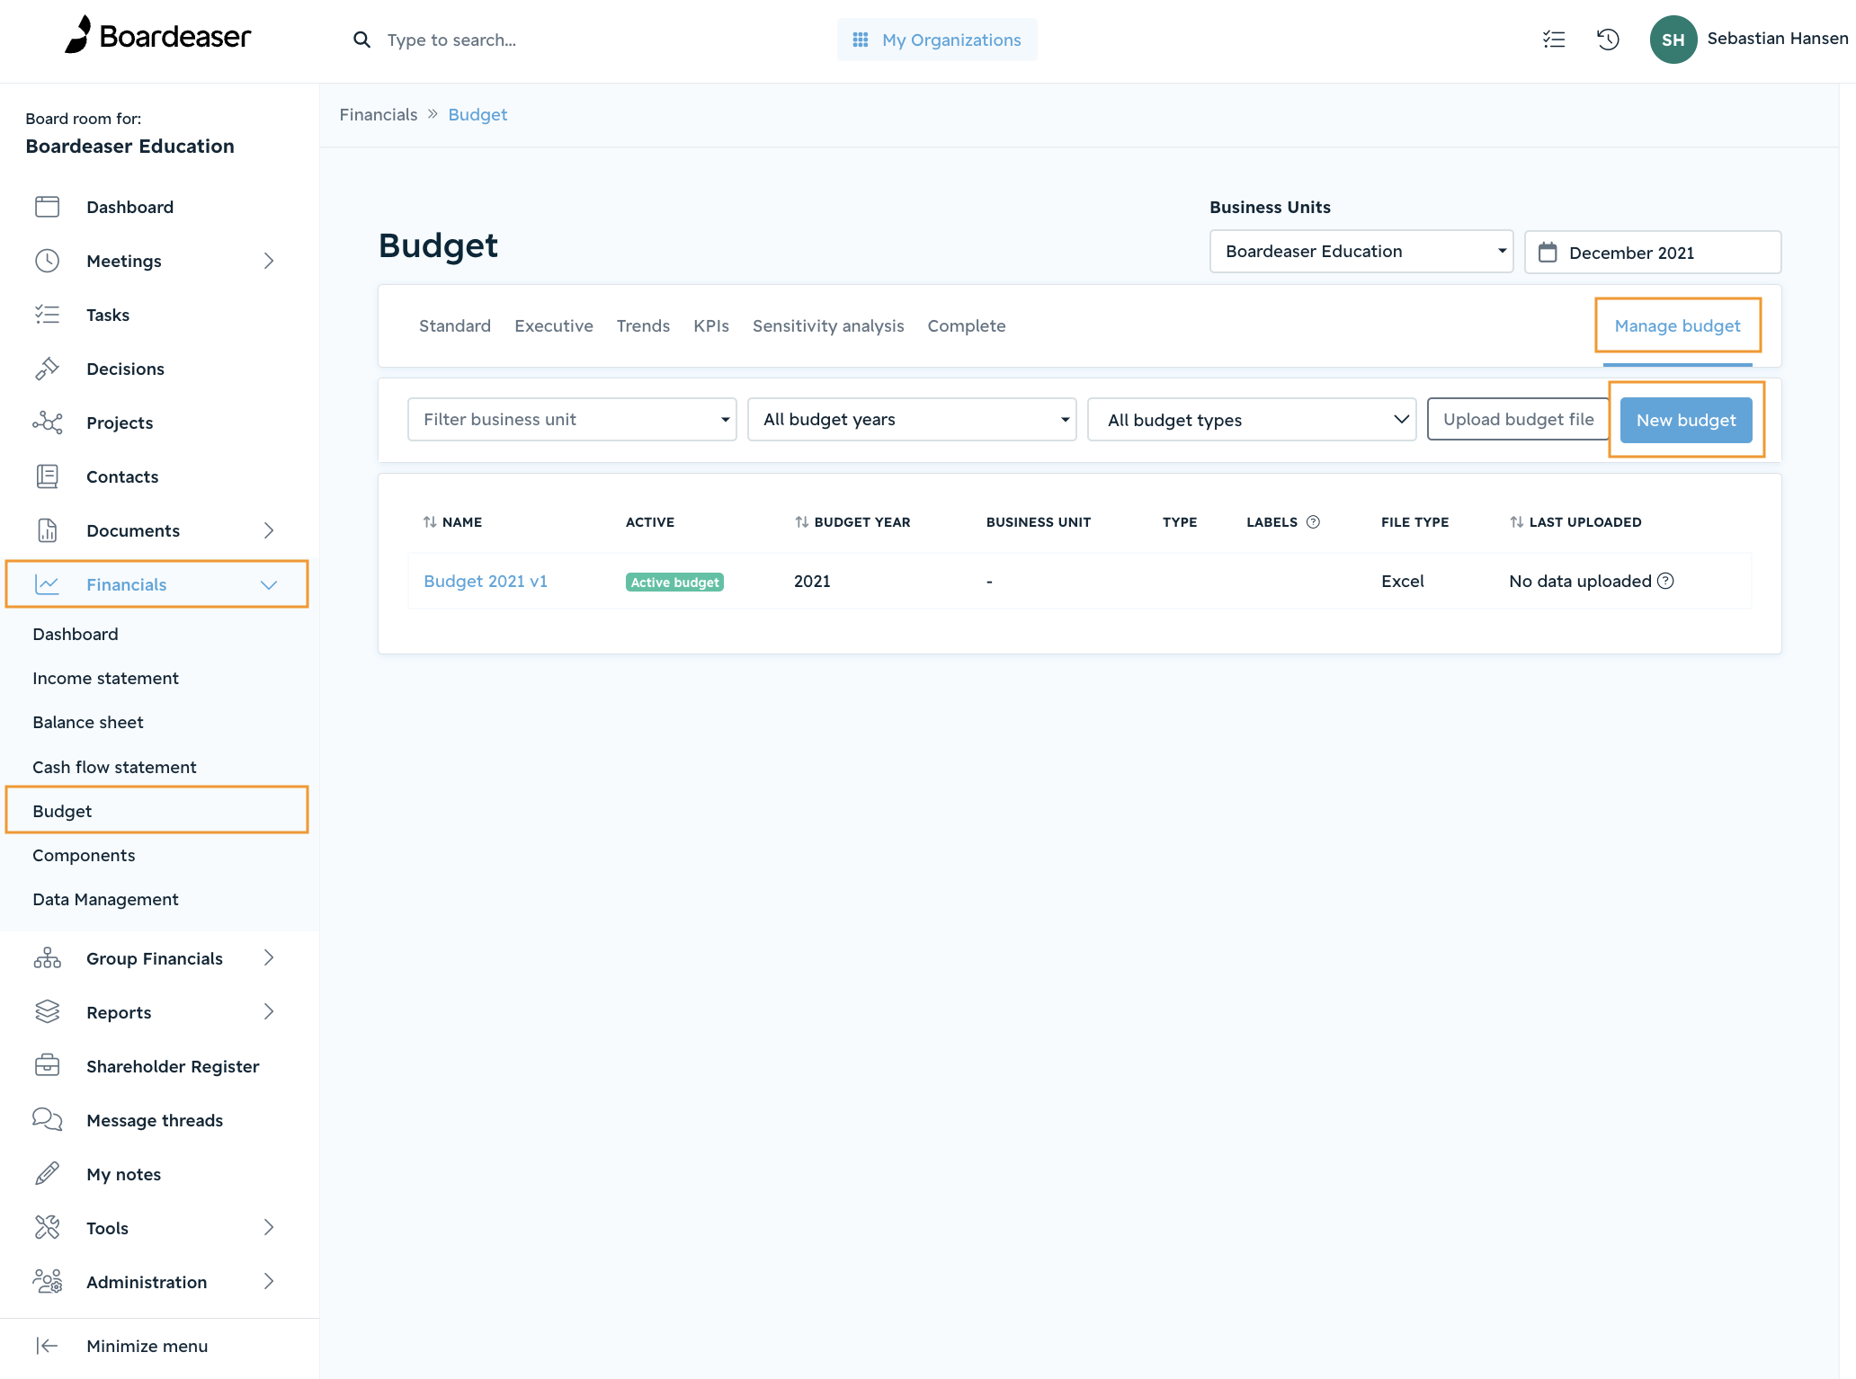Toggle sorting on LAST UPLOADED column
Screen dimensions: 1856x1379
(1517, 521)
